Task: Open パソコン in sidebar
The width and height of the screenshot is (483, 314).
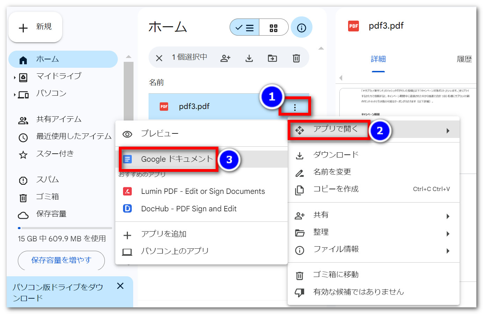Action: (51, 93)
